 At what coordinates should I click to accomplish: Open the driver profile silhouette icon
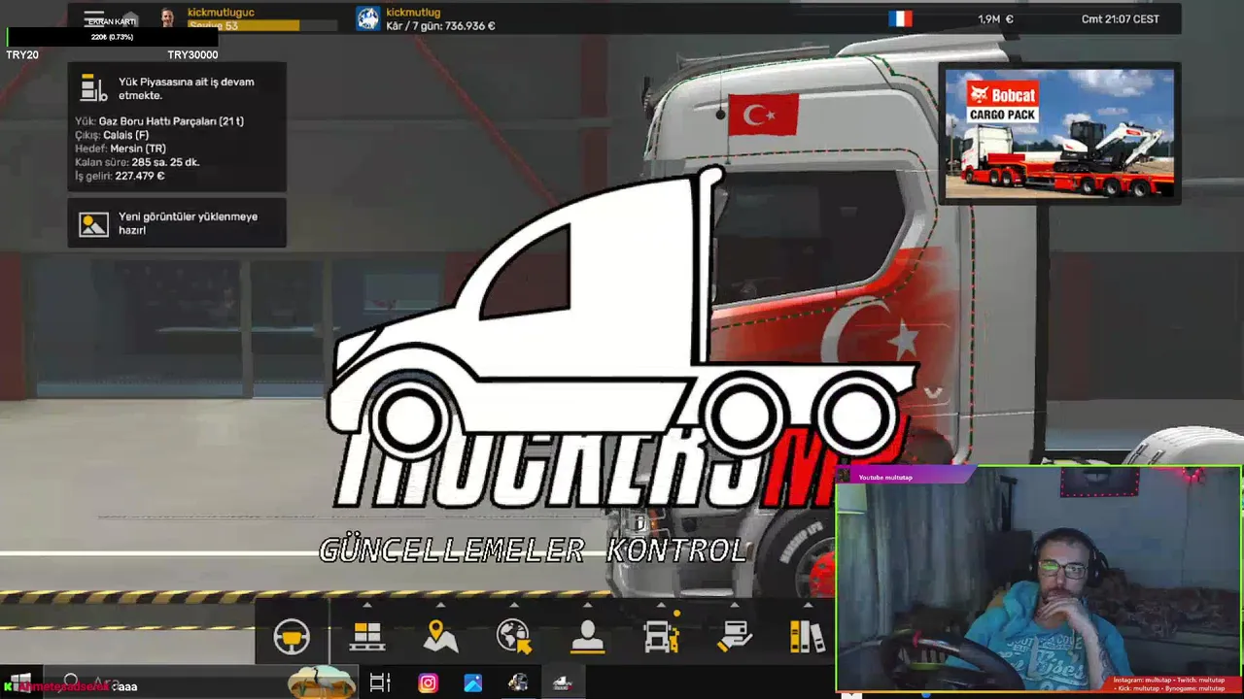point(587,637)
